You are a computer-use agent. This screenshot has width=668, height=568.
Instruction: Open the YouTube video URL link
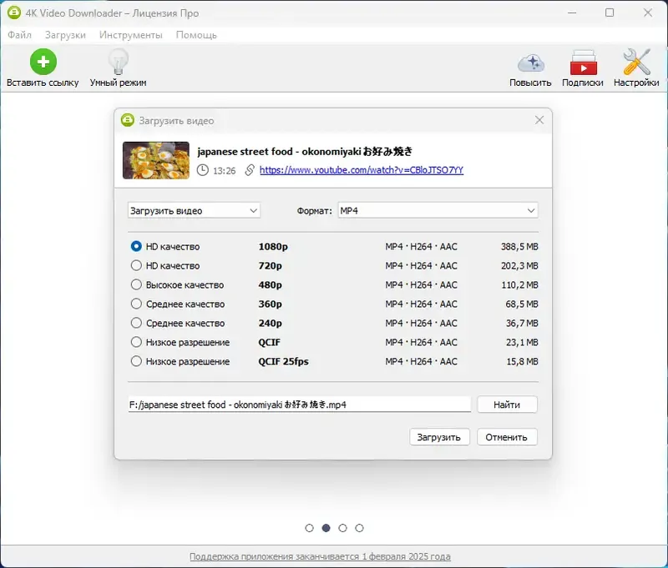[362, 170]
